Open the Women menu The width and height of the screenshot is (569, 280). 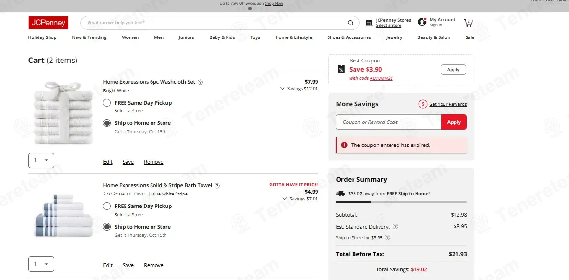[130, 37]
